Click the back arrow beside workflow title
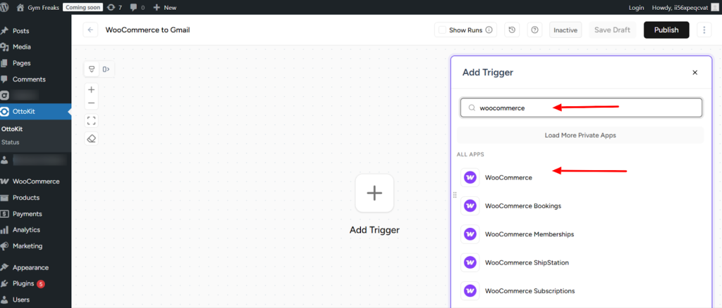Screen dimensions: 722x308 [x=90, y=30]
